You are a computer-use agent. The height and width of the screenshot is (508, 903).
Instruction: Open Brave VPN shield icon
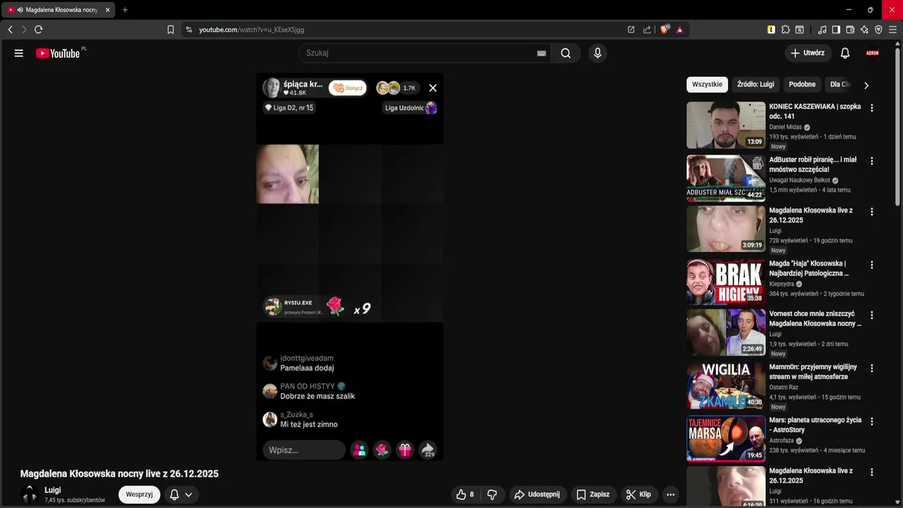878,30
